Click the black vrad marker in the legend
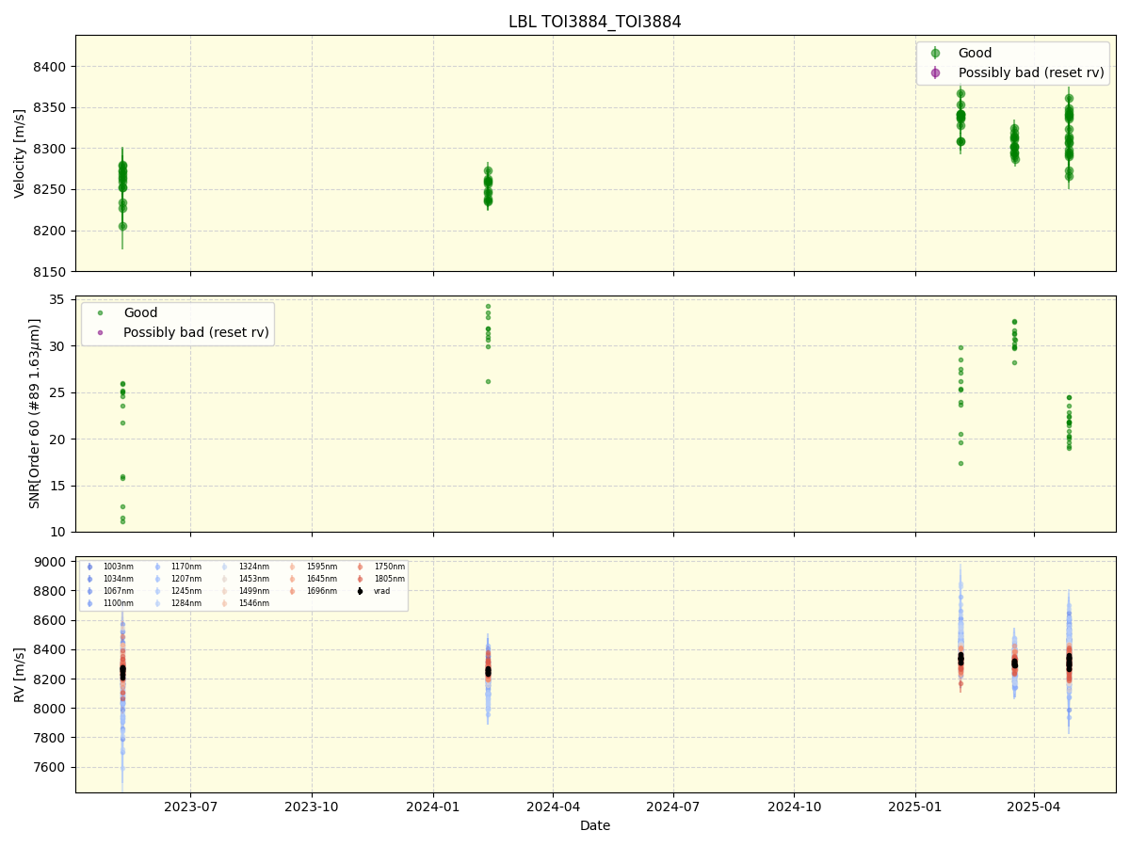Viewport: 1130px width, 847px height. (x=360, y=591)
